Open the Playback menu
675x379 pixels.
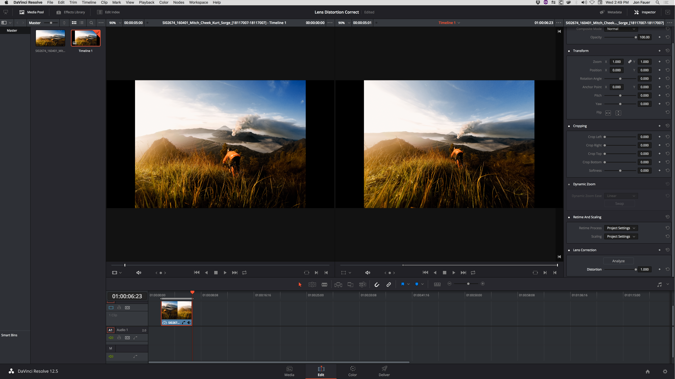147,2
